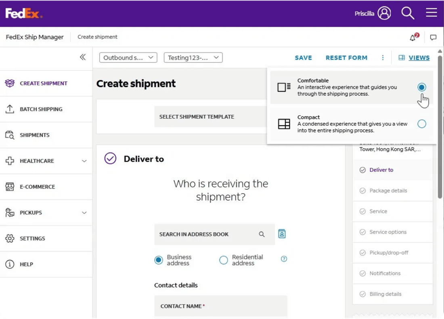Open the address book contact icon
The width and height of the screenshot is (444, 319).
point(282,234)
